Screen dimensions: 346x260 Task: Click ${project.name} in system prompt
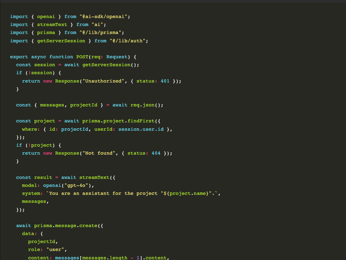coord(186,193)
